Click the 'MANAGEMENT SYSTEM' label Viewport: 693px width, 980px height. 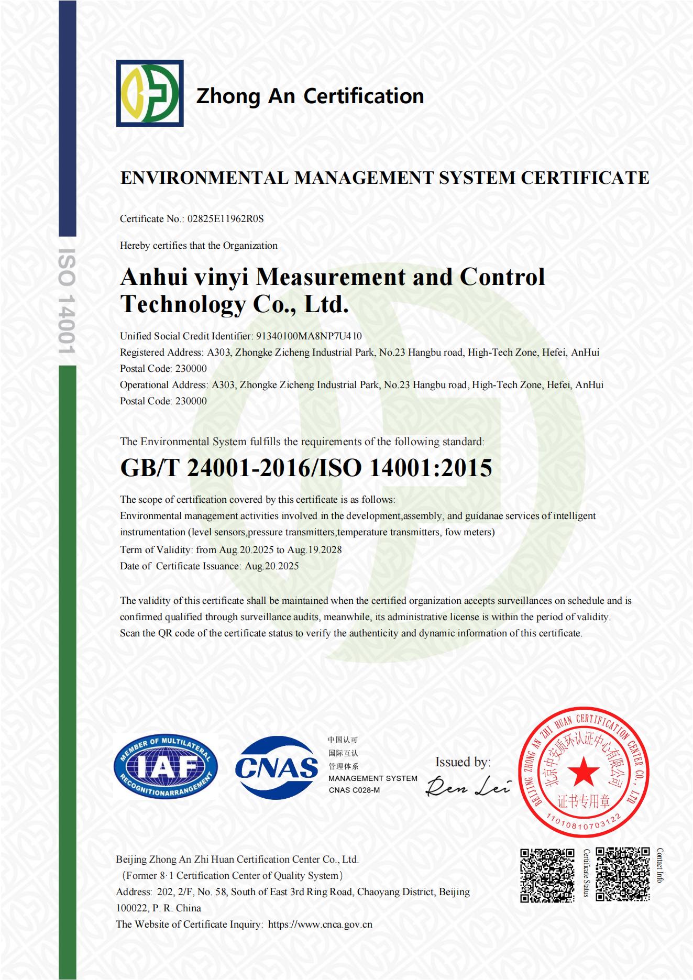pos(373,778)
